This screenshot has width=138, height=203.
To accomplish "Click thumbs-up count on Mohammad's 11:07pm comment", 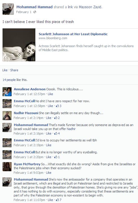I will [x=61, y=200].
